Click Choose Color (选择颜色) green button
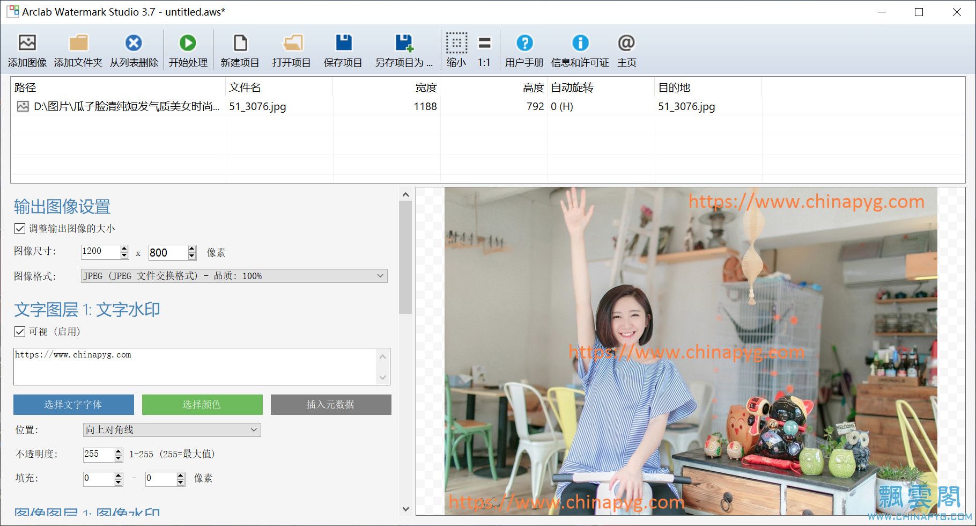The image size is (976, 526). click(202, 405)
